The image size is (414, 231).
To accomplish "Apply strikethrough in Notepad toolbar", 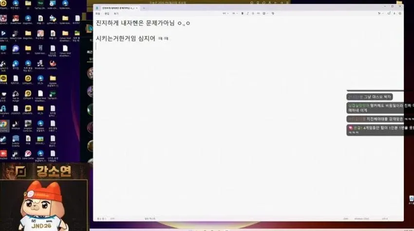I will (253, 13).
